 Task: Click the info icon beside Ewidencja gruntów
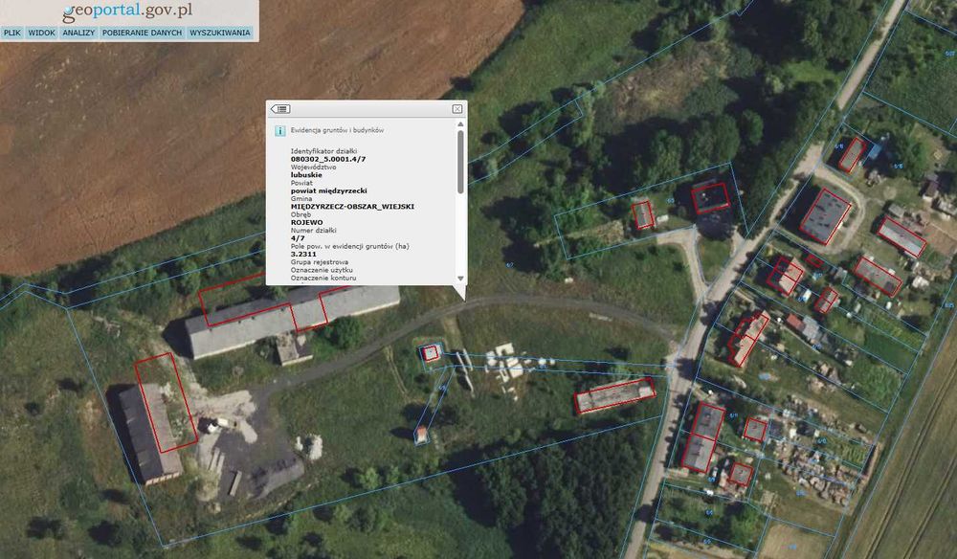(x=280, y=130)
